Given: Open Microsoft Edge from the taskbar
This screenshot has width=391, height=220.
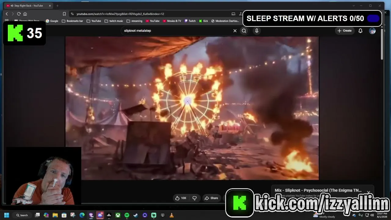Looking at the screenshot, I should tap(82, 215).
